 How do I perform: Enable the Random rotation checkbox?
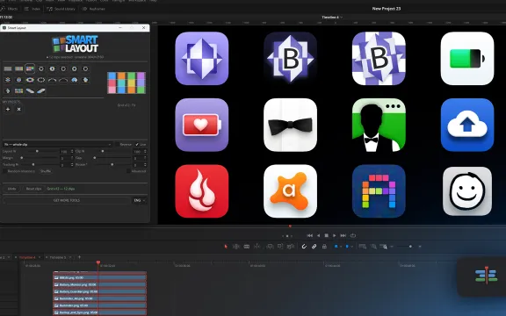click(4, 171)
